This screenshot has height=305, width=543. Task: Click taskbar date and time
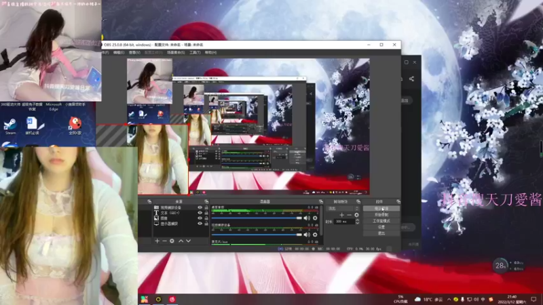(512, 300)
